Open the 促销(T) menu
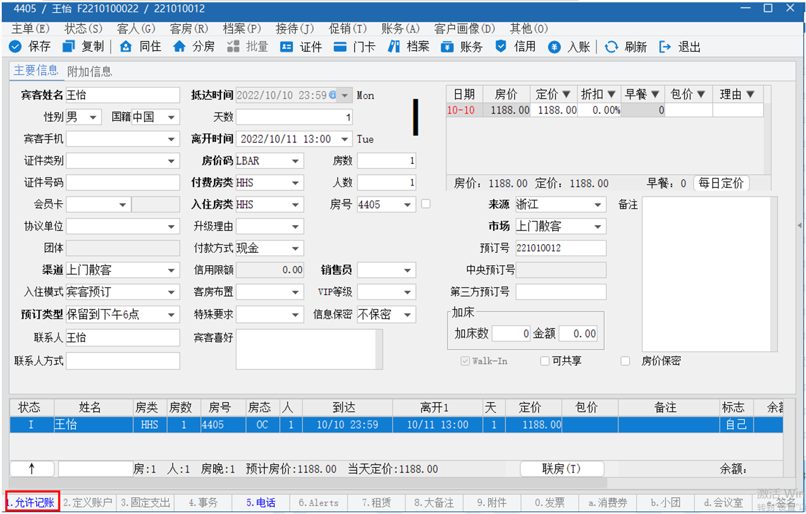Viewport: 806px width, 514px height. pyautogui.click(x=348, y=28)
